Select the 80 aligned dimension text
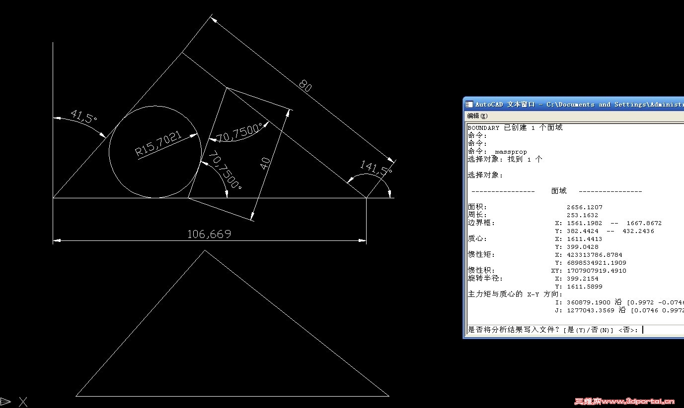 [x=305, y=86]
